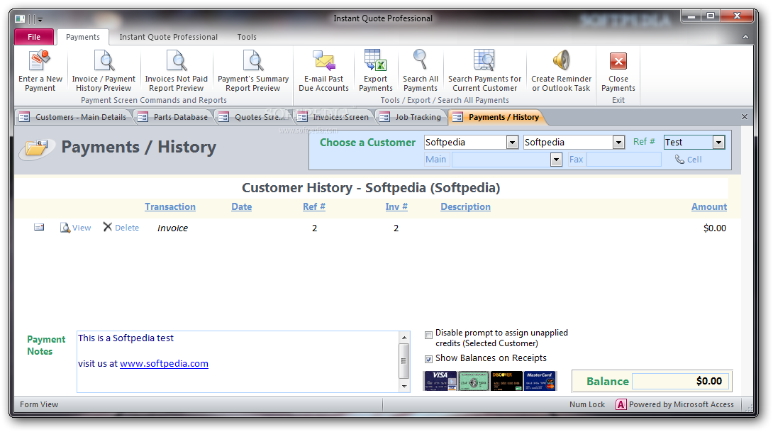Click the $0.00 invoice amount
Screen dimensions: 773x432
click(x=714, y=228)
